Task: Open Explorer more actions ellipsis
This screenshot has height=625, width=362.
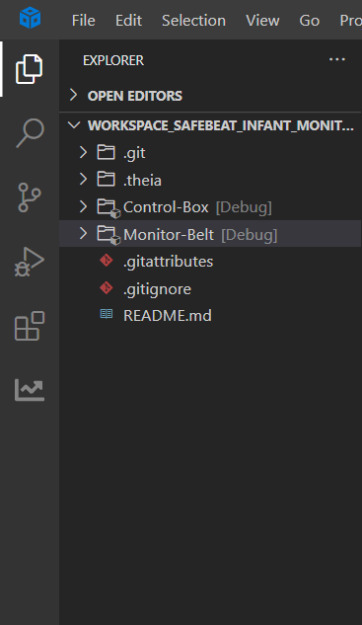Action: [x=337, y=60]
